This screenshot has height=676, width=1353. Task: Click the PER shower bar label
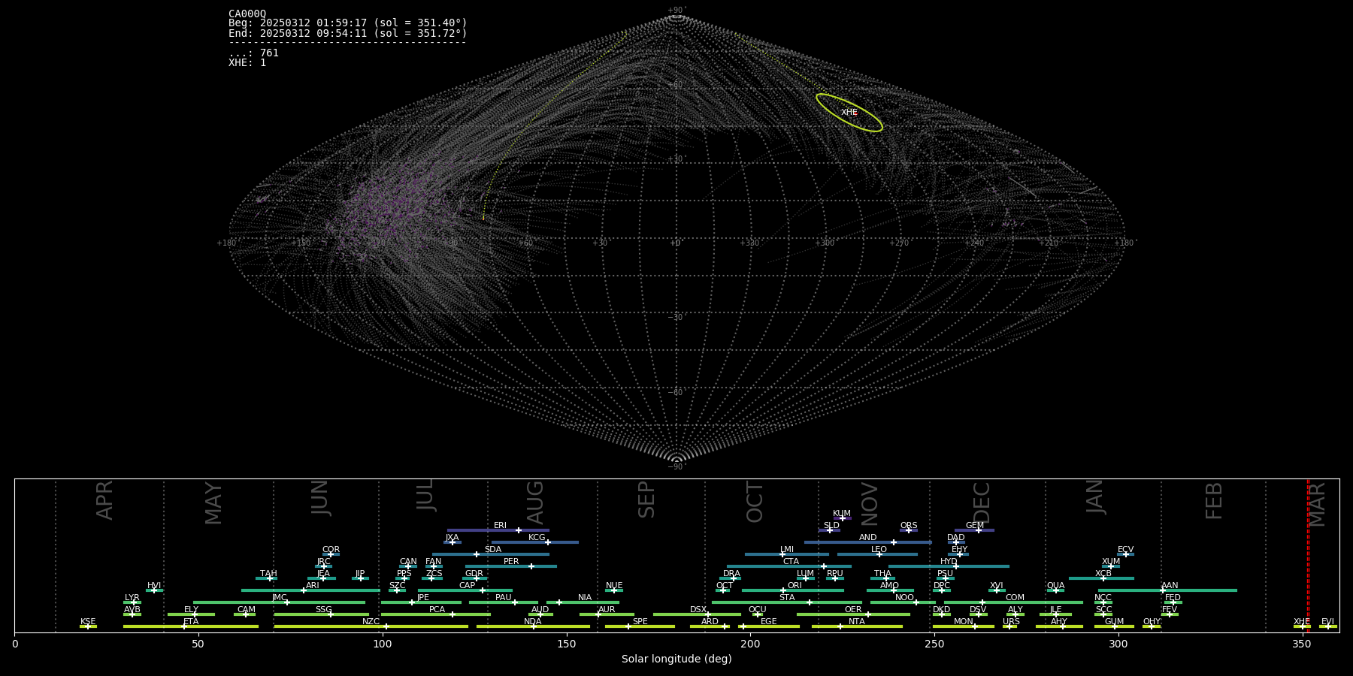(511, 562)
